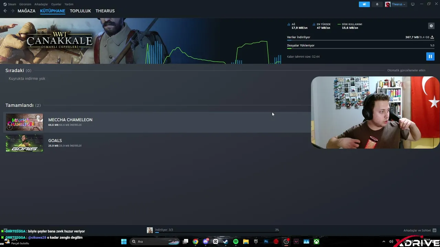The image size is (440, 247).
Task: Open Task View on the taskbar
Action: coord(186,242)
